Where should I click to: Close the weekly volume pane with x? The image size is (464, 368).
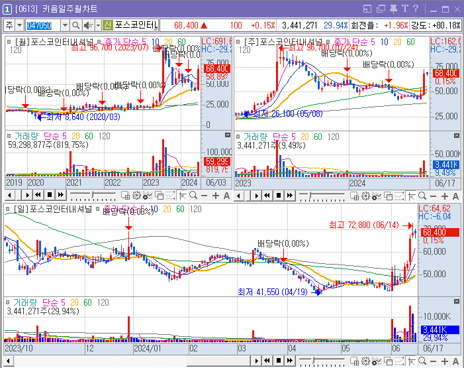pos(457,135)
